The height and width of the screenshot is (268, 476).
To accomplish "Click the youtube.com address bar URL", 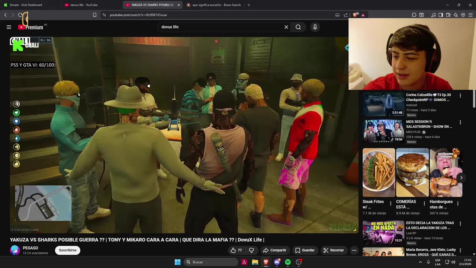I will coord(138,15).
